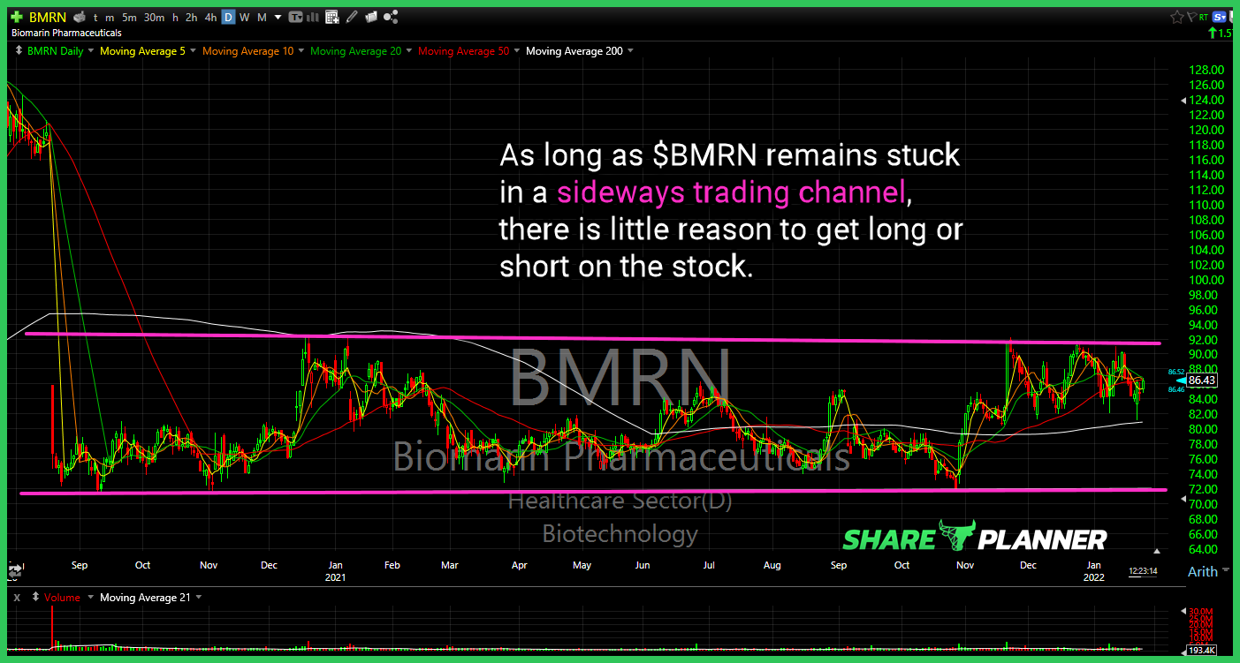Screen dimensions: 1240x663
Task: Click the reorder arrows beside BMRN Daily
Action: (19, 50)
